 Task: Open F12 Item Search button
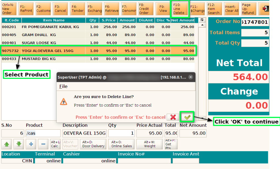[x=214, y=9]
